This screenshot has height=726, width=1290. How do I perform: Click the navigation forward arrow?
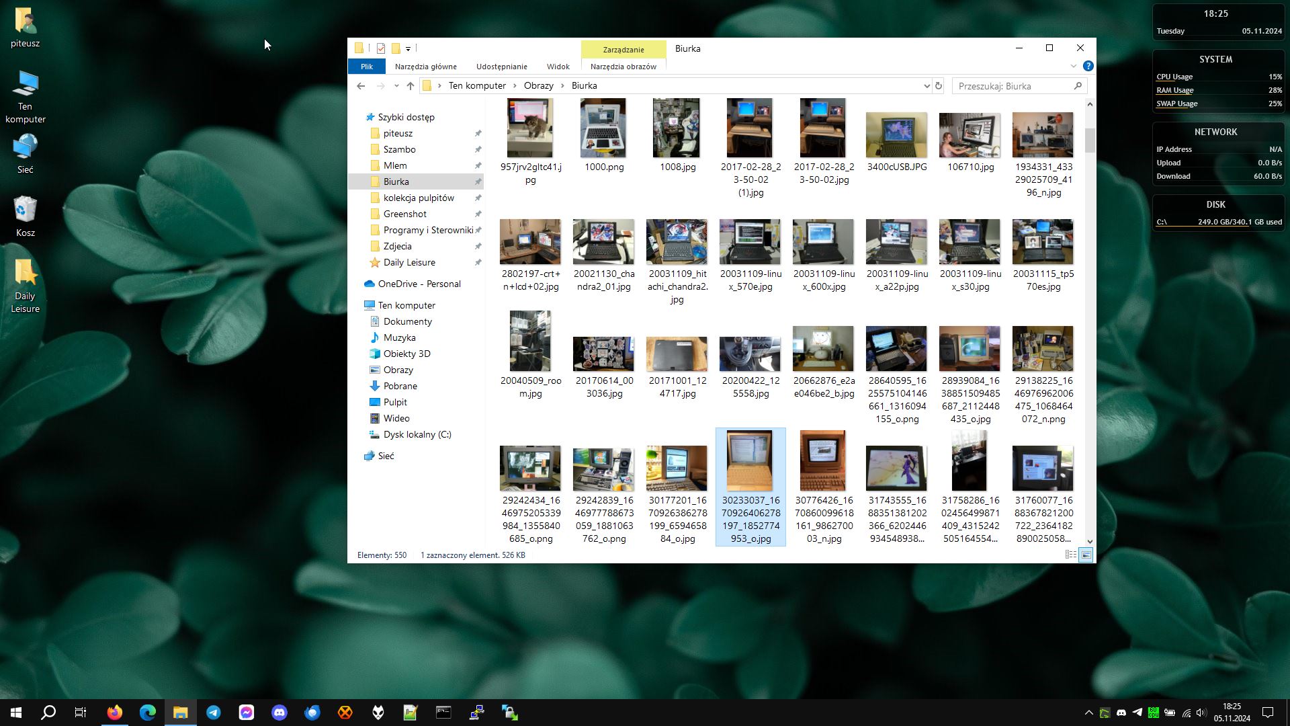(x=379, y=86)
